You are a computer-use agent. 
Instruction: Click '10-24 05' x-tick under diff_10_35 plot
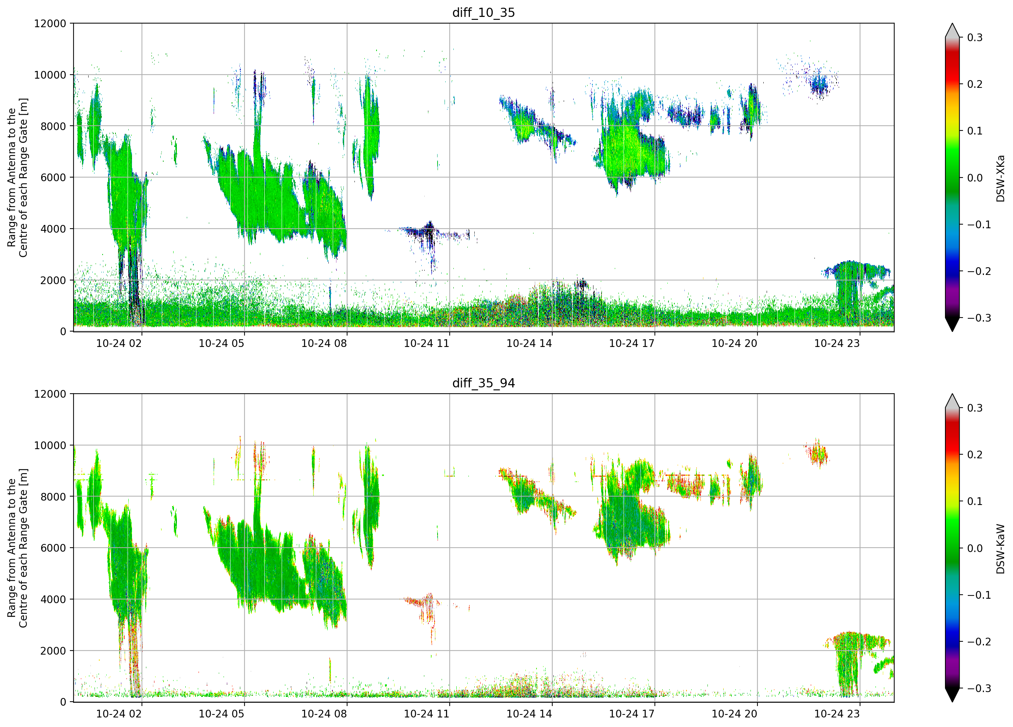coord(222,343)
